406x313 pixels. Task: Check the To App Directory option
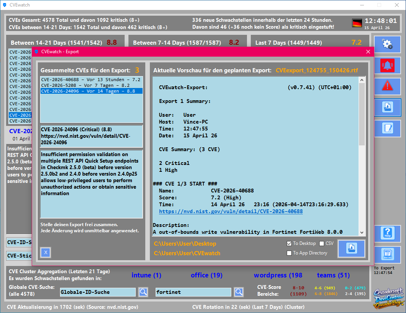(x=289, y=253)
